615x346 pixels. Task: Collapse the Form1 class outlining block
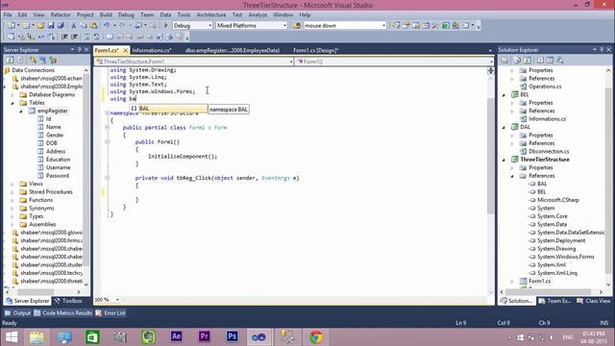pos(107,128)
